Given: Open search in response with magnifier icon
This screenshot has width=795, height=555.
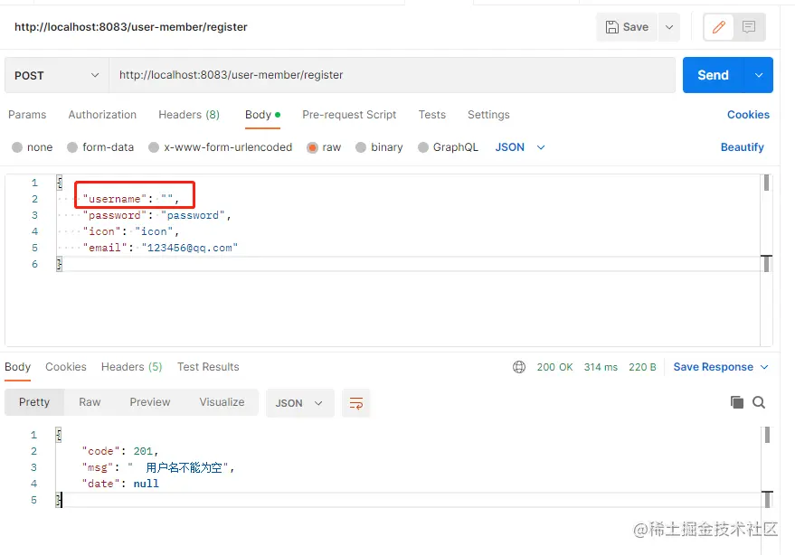Looking at the screenshot, I should (x=759, y=402).
